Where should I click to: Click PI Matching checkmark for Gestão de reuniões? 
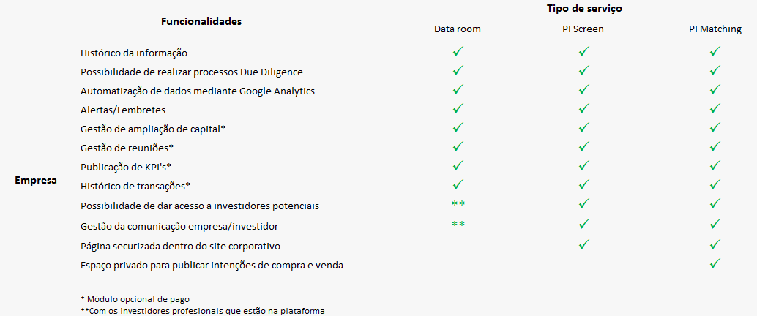[x=715, y=147]
